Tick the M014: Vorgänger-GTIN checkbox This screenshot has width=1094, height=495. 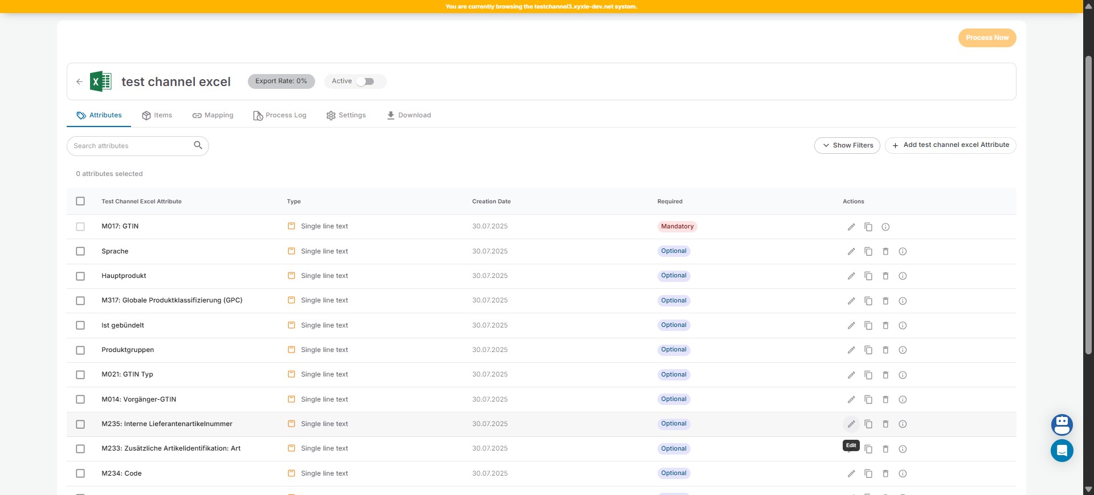pos(80,399)
